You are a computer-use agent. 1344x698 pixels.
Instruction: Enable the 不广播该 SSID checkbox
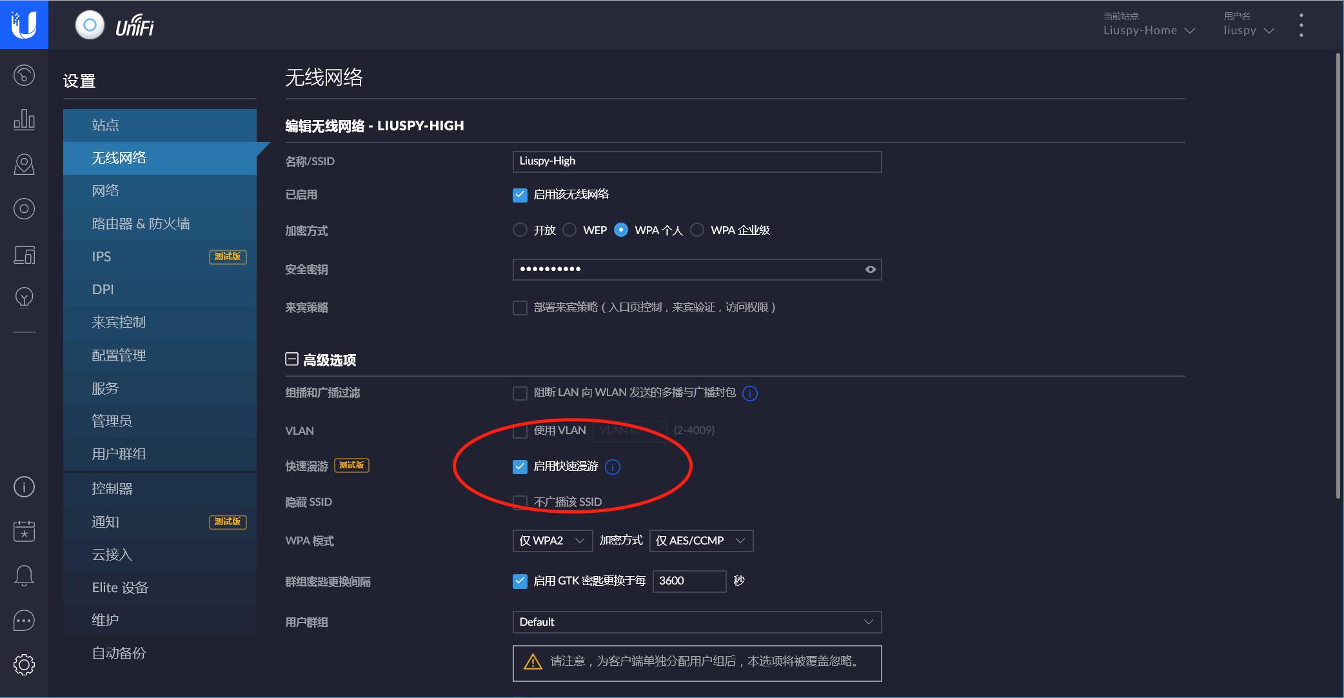pyautogui.click(x=520, y=501)
